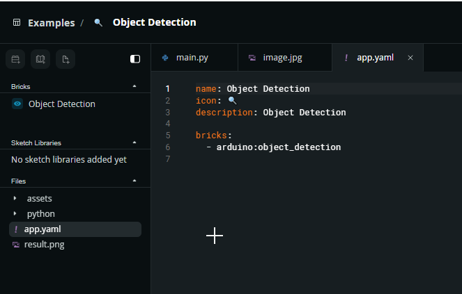Add a brick using first sidebar toolbar icon
The height and width of the screenshot is (294, 462).
15,59
